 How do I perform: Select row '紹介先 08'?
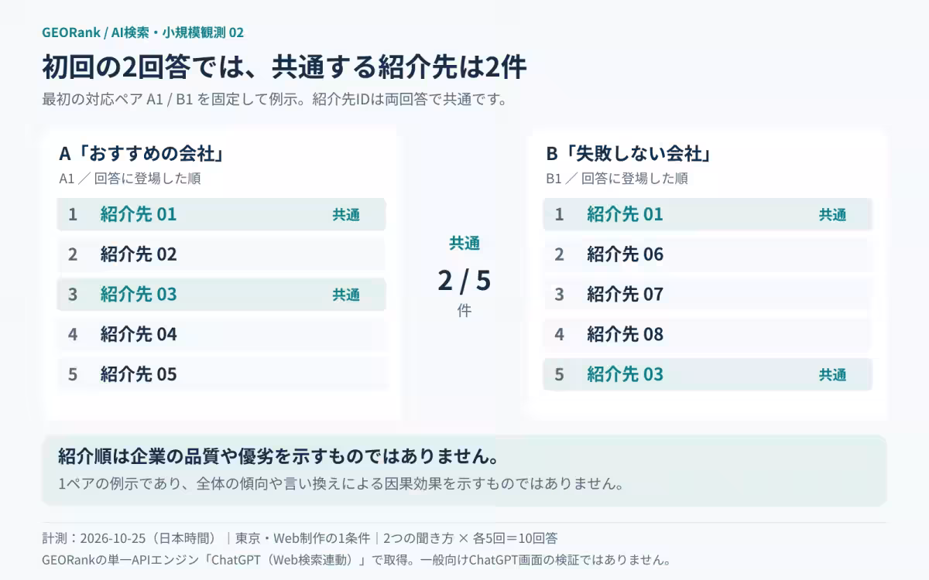click(x=708, y=335)
